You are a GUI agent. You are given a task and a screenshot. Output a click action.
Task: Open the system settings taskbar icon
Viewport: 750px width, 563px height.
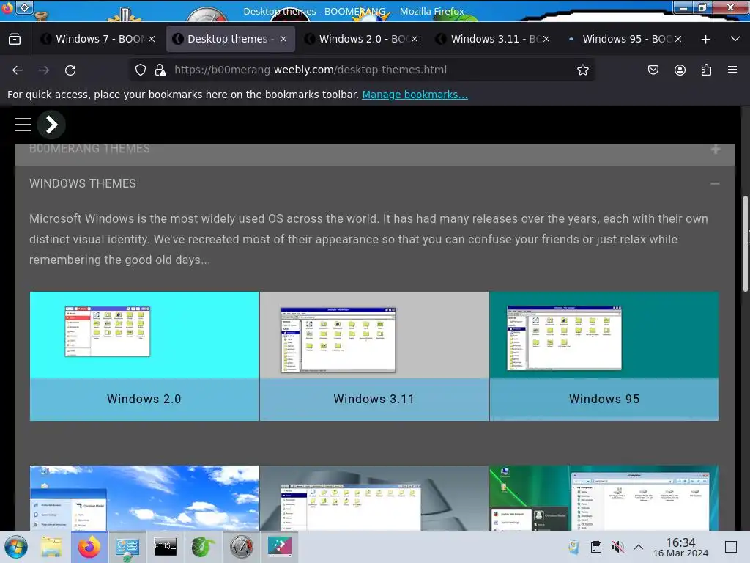[127, 547]
